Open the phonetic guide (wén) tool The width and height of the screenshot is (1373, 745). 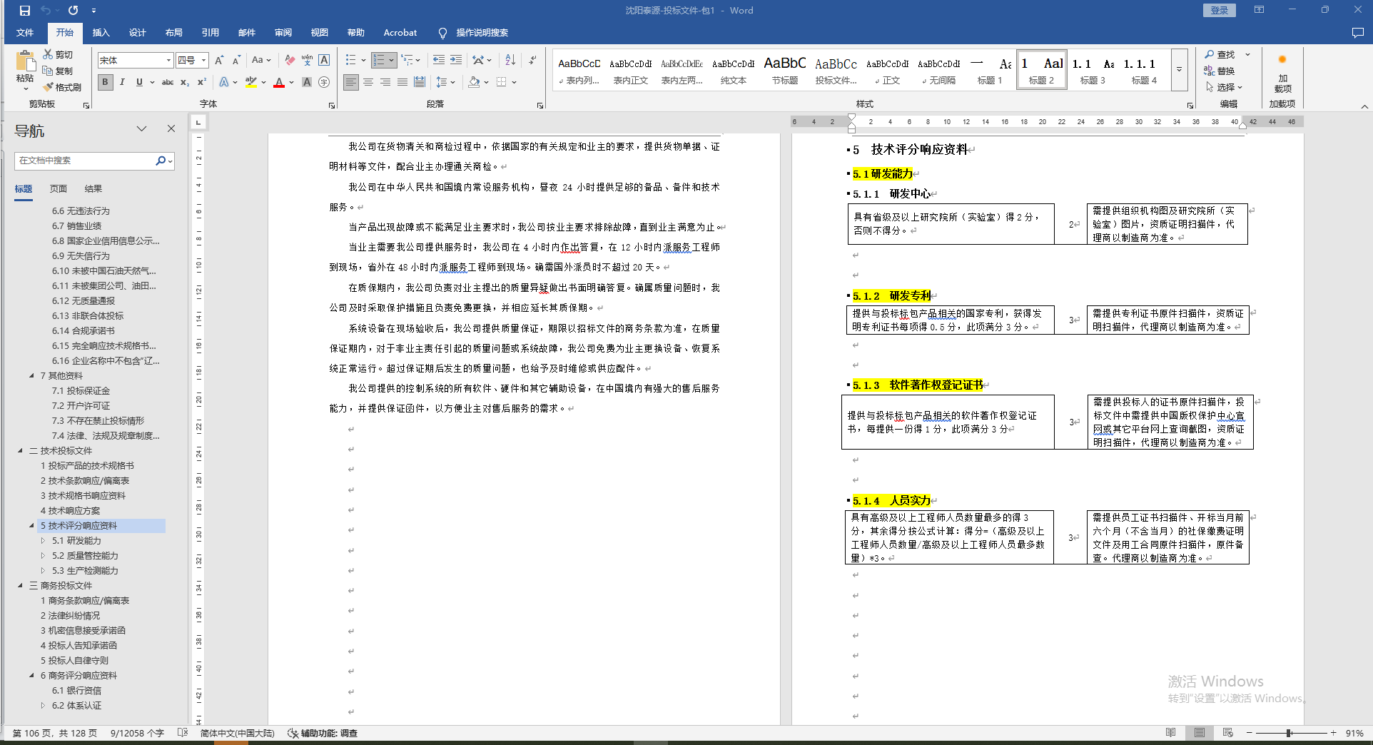coord(307,60)
